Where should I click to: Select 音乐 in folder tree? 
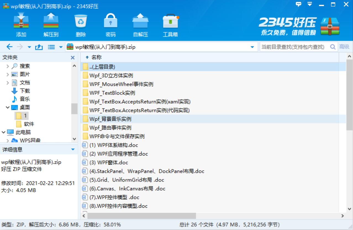click(x=25, y=99)
